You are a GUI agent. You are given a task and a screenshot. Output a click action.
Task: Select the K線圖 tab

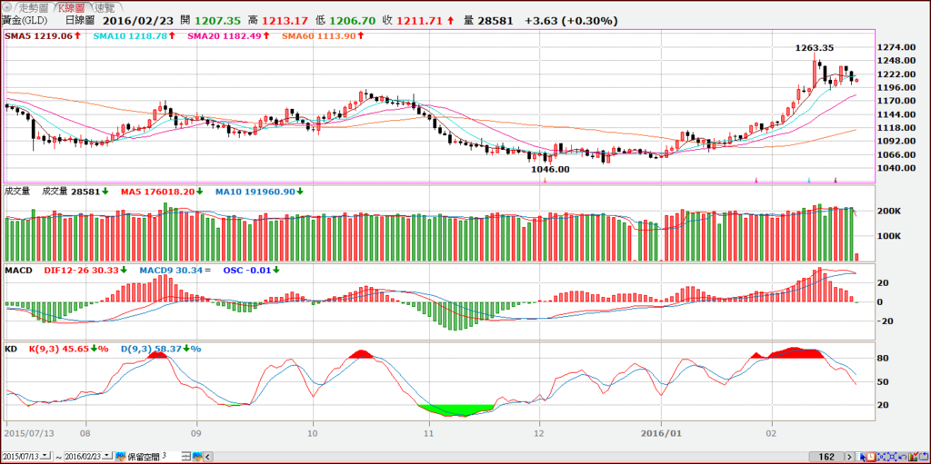tap(74, 7)
